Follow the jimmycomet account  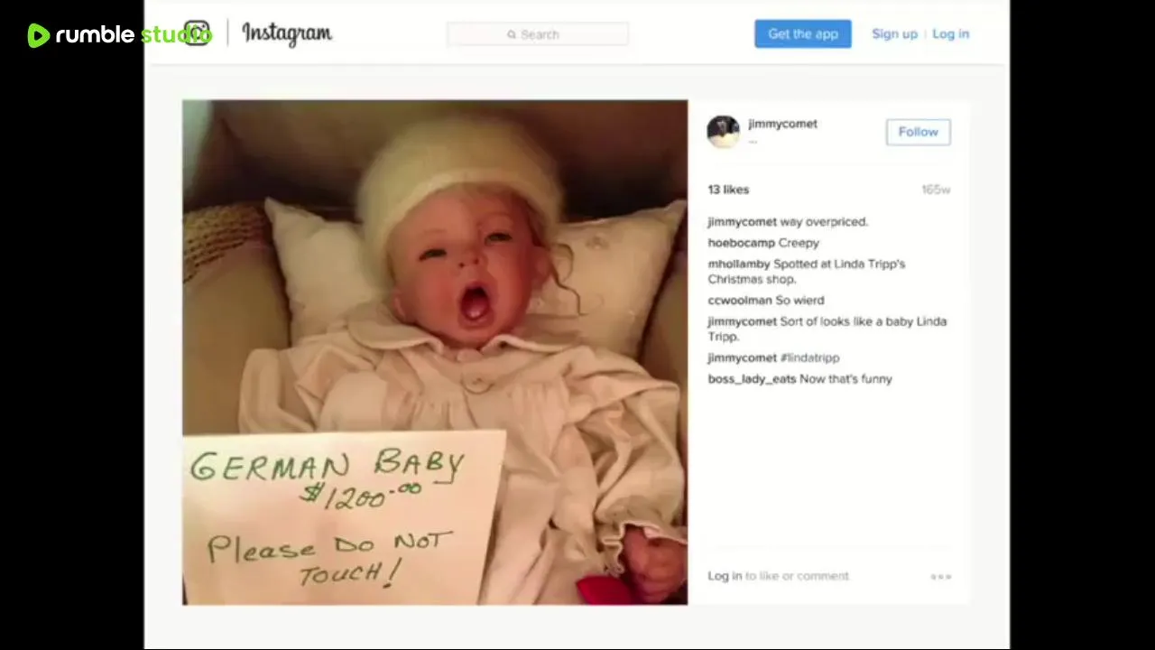(x=918, y=132)
